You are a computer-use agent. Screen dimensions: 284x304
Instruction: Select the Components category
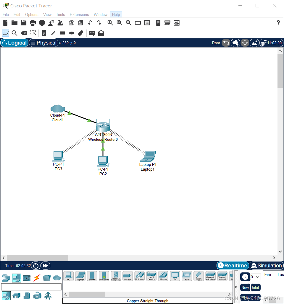[27, 278]
